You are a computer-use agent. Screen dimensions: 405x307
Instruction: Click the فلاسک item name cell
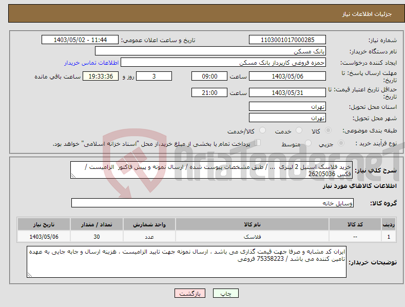(253, 237)
